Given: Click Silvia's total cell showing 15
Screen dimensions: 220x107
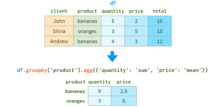Looking at the screenshot, I should click(160, 31).
